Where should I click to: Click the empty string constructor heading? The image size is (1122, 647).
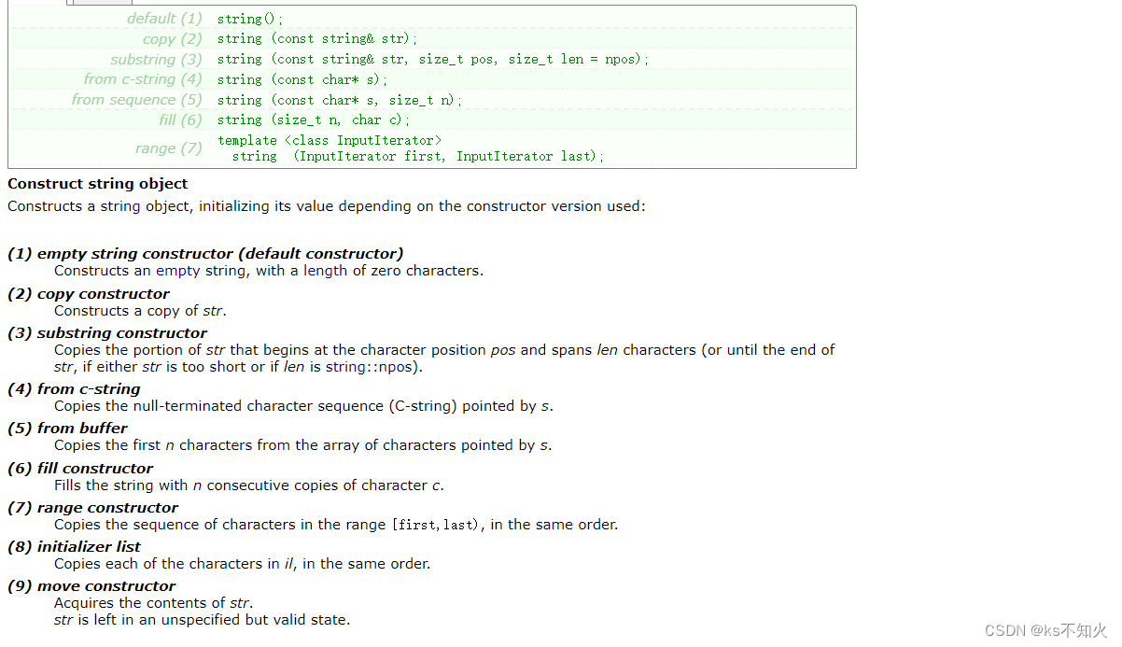(x=205, y=254)
